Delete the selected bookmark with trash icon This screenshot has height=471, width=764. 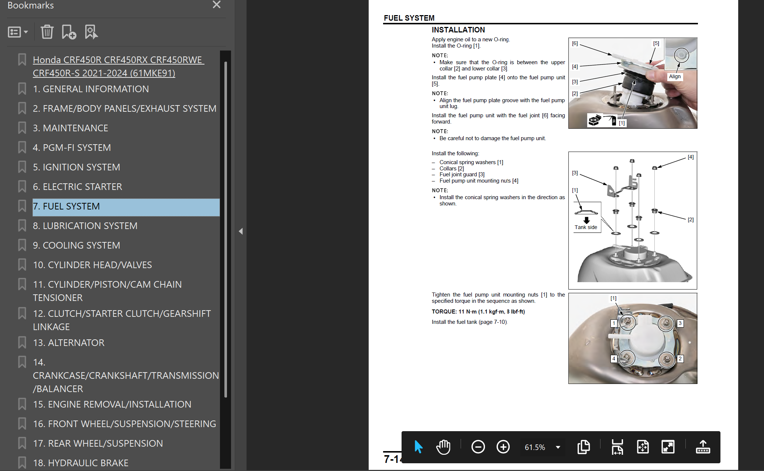47,32
